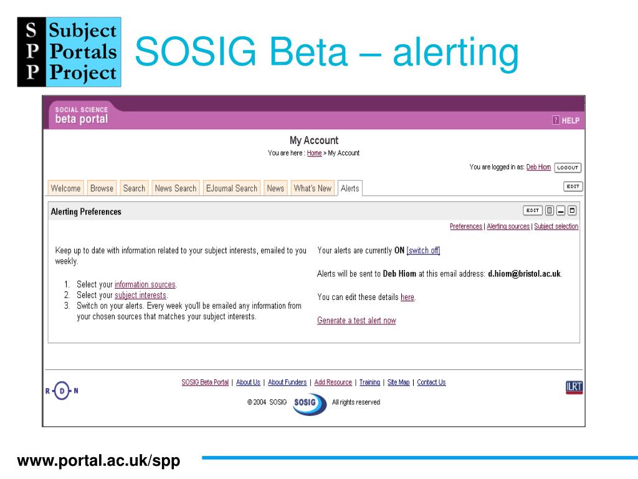Click the Social Science beta portal banner logo
638x479 pixels.
tap(82, 115)
